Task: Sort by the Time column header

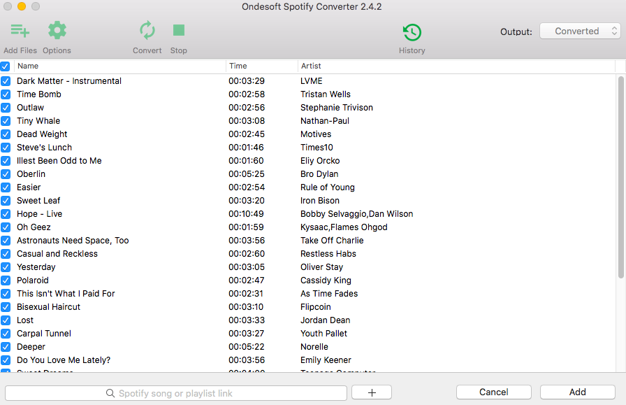Action: point(238,66)
